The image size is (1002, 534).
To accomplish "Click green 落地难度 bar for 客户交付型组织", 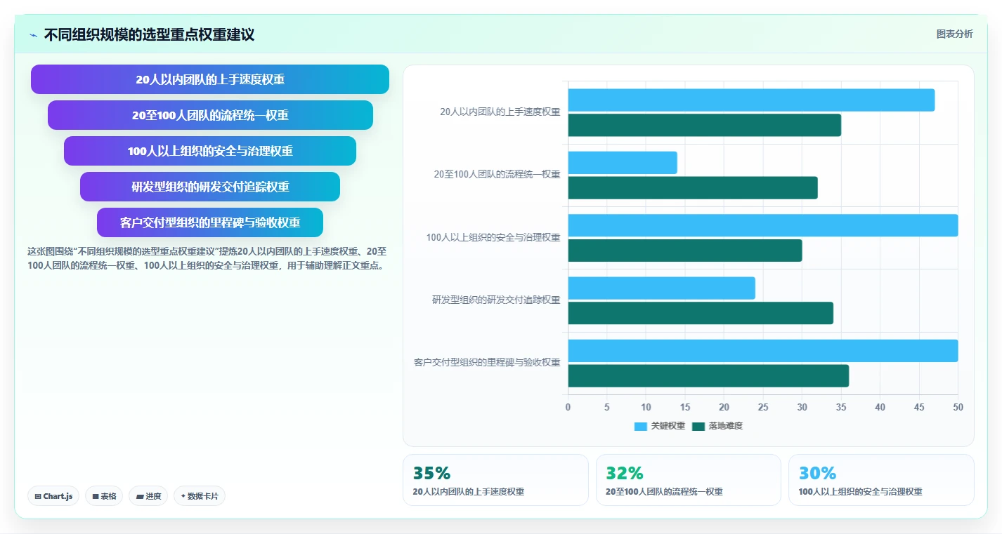I will 708,376.
